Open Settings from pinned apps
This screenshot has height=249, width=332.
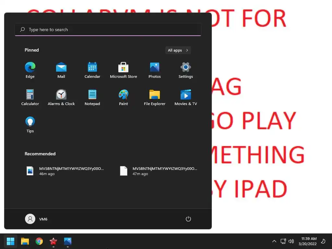pos(186,70)
